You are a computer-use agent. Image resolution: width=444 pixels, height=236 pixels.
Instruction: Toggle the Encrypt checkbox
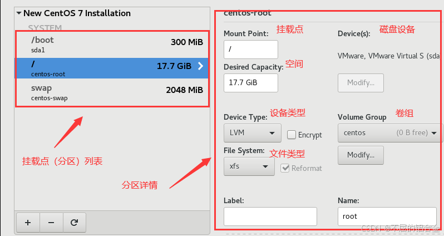(292, 135)
